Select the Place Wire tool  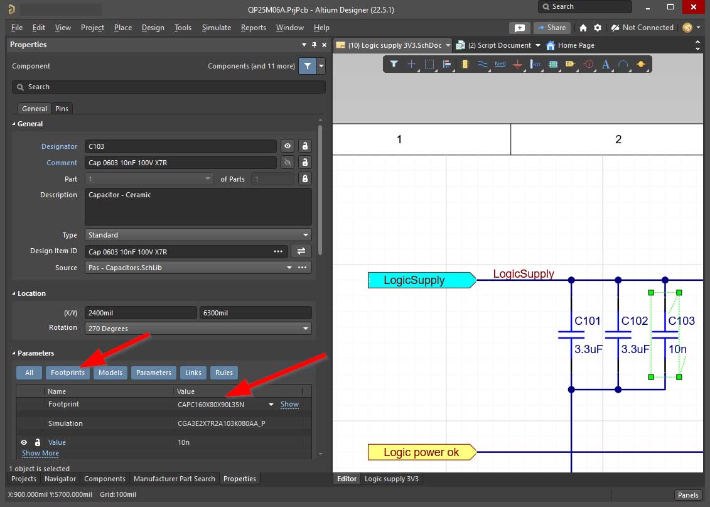[483, 64]
